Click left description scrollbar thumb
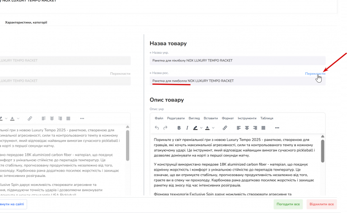The image size is (347, 213). pos(127,145)
